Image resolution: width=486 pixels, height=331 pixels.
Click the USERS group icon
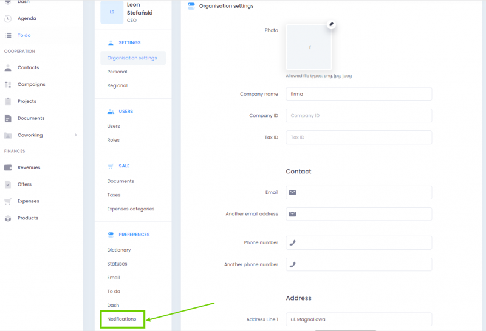pos(111,112)
